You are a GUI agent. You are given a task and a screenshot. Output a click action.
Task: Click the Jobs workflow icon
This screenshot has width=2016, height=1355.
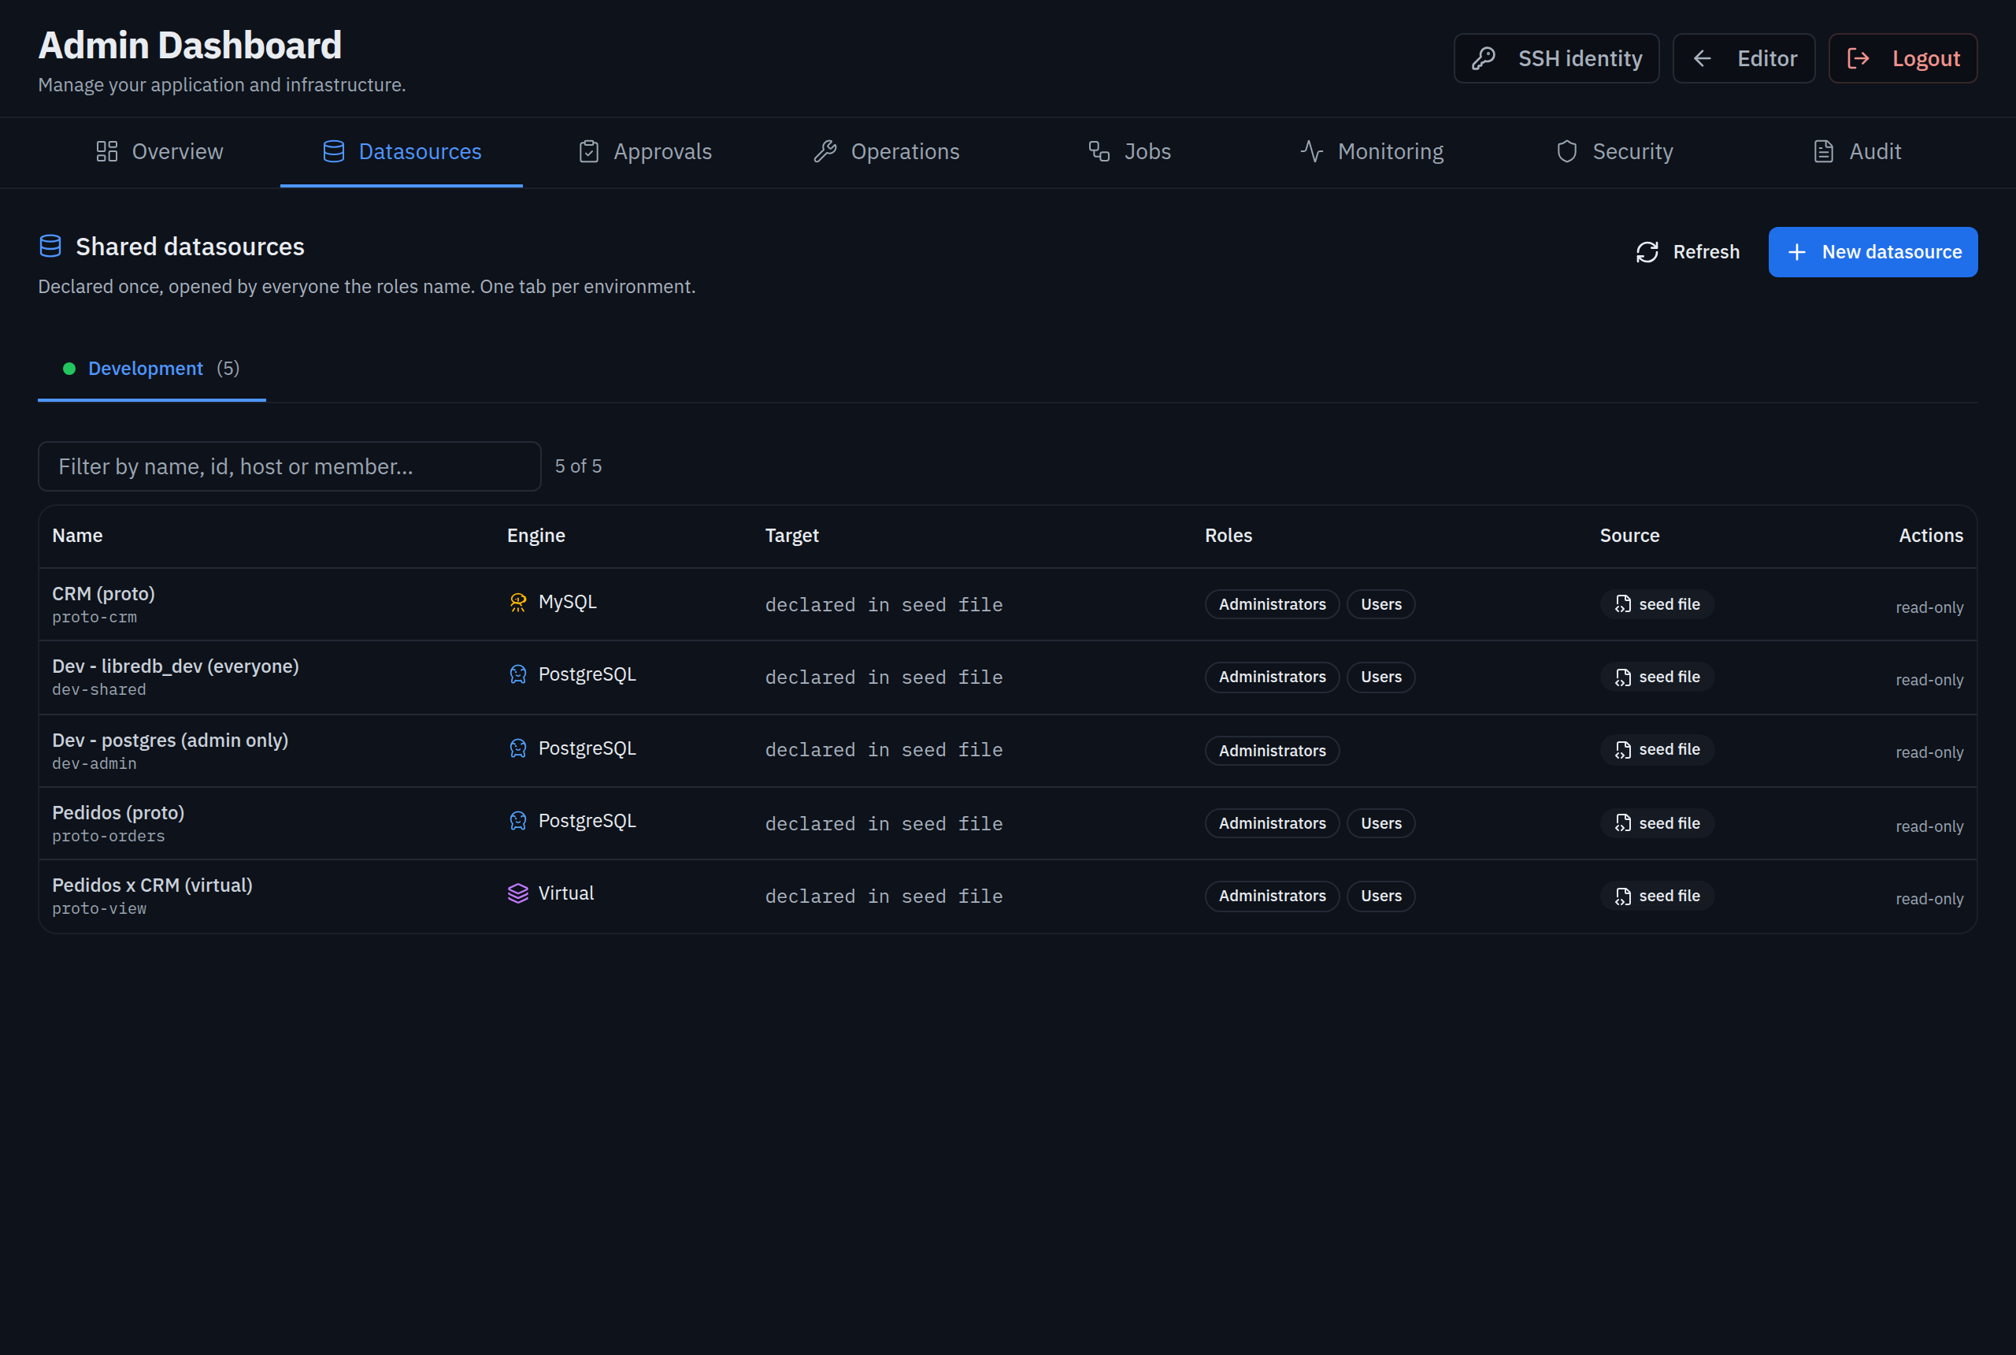pyautogui.click(x=1099, y=152)
